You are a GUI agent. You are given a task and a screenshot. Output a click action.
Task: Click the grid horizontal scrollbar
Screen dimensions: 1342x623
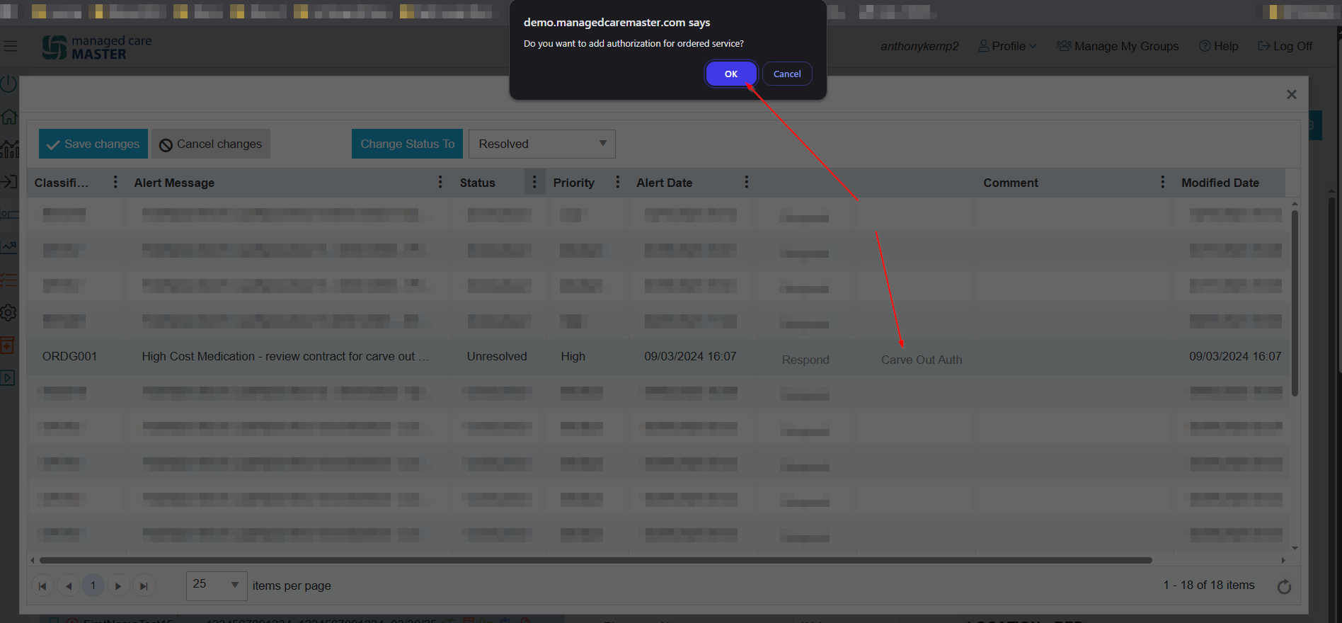pos(595,560)
